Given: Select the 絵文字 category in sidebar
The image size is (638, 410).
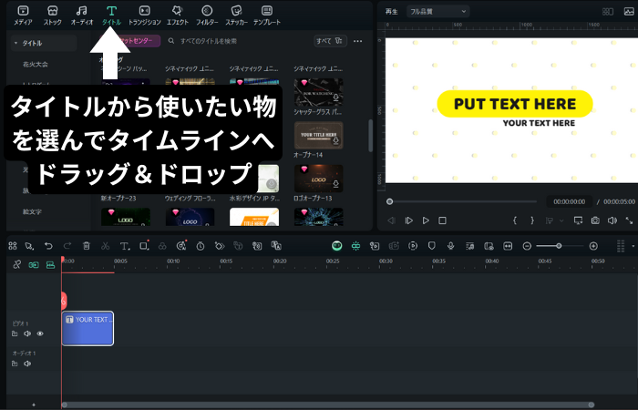Looking at the screenshot, I should (32, 211).
